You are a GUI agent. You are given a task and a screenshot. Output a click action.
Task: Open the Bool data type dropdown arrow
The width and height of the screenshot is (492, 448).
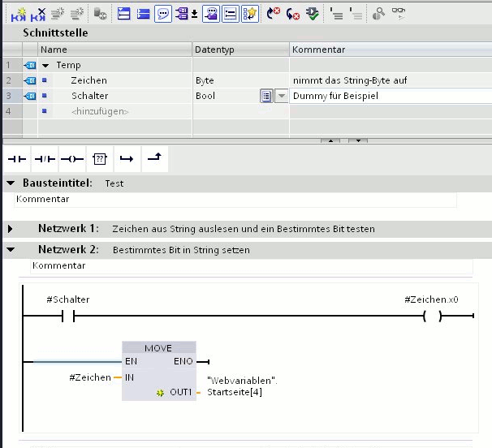click(x=282, y=96)
